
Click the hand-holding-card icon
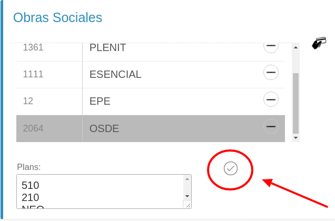point(318,43)
